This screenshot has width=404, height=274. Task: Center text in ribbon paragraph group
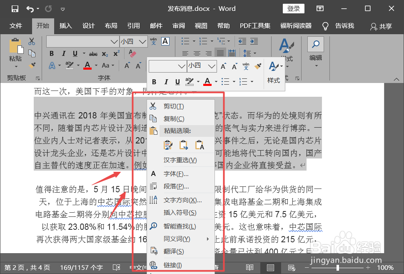coord(197,53)
